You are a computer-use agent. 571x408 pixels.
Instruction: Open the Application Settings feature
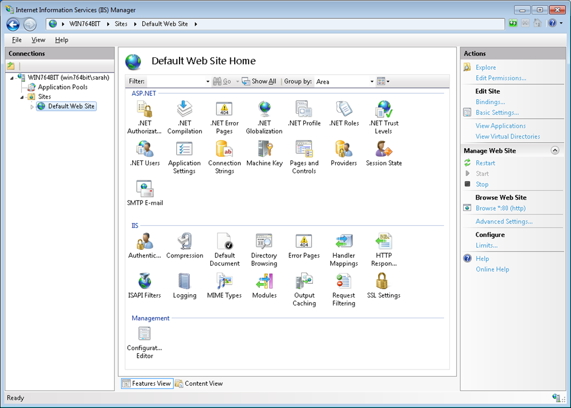pyautogui.click(x=185, y=157)
